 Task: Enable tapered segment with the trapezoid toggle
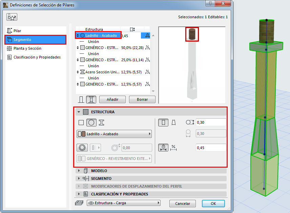pos(174,122)
